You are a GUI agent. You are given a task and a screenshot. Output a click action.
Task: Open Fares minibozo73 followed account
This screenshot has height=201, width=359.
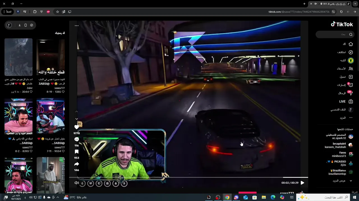[342, 154]
